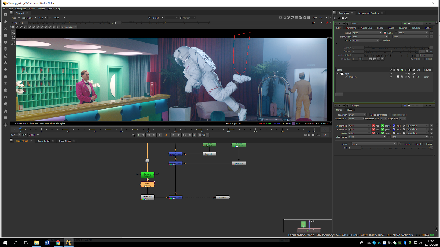The height and width of the screenshot is (247, 440).
Task: Toggle visibility eye for Bezier1 shape
Action: click(x=391, y=77)
